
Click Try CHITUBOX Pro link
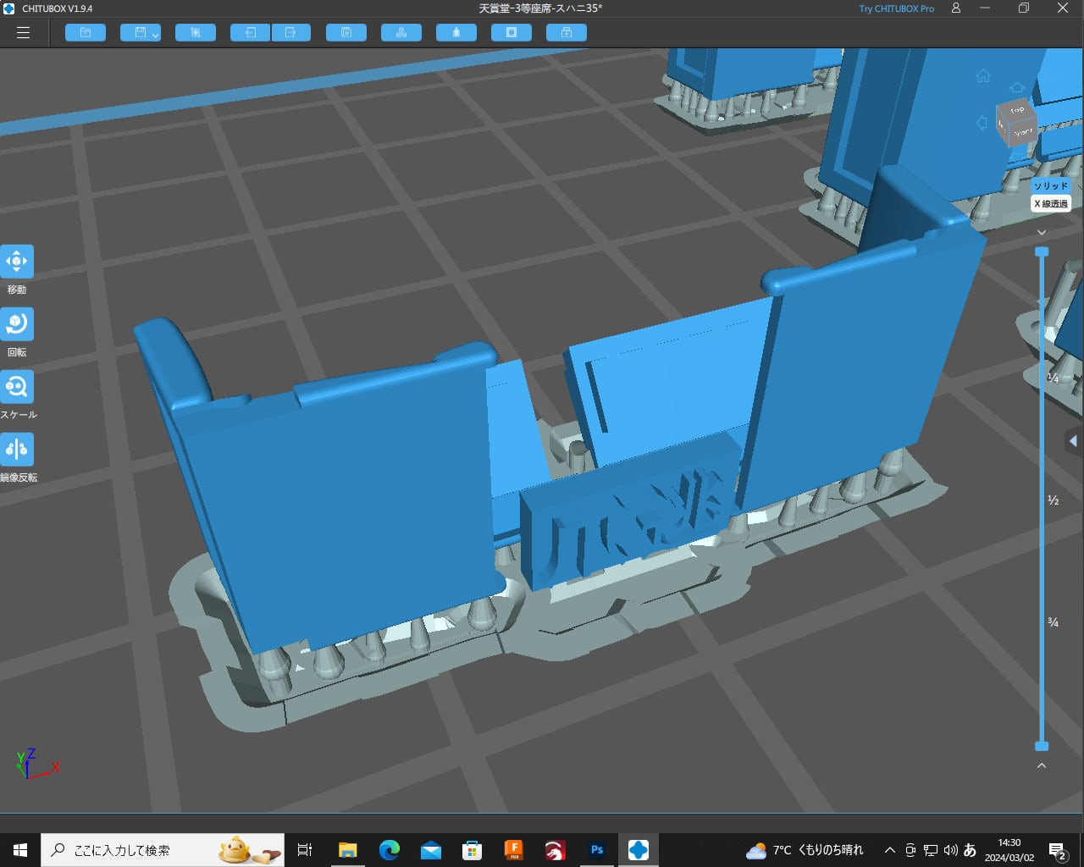point(896,8)
